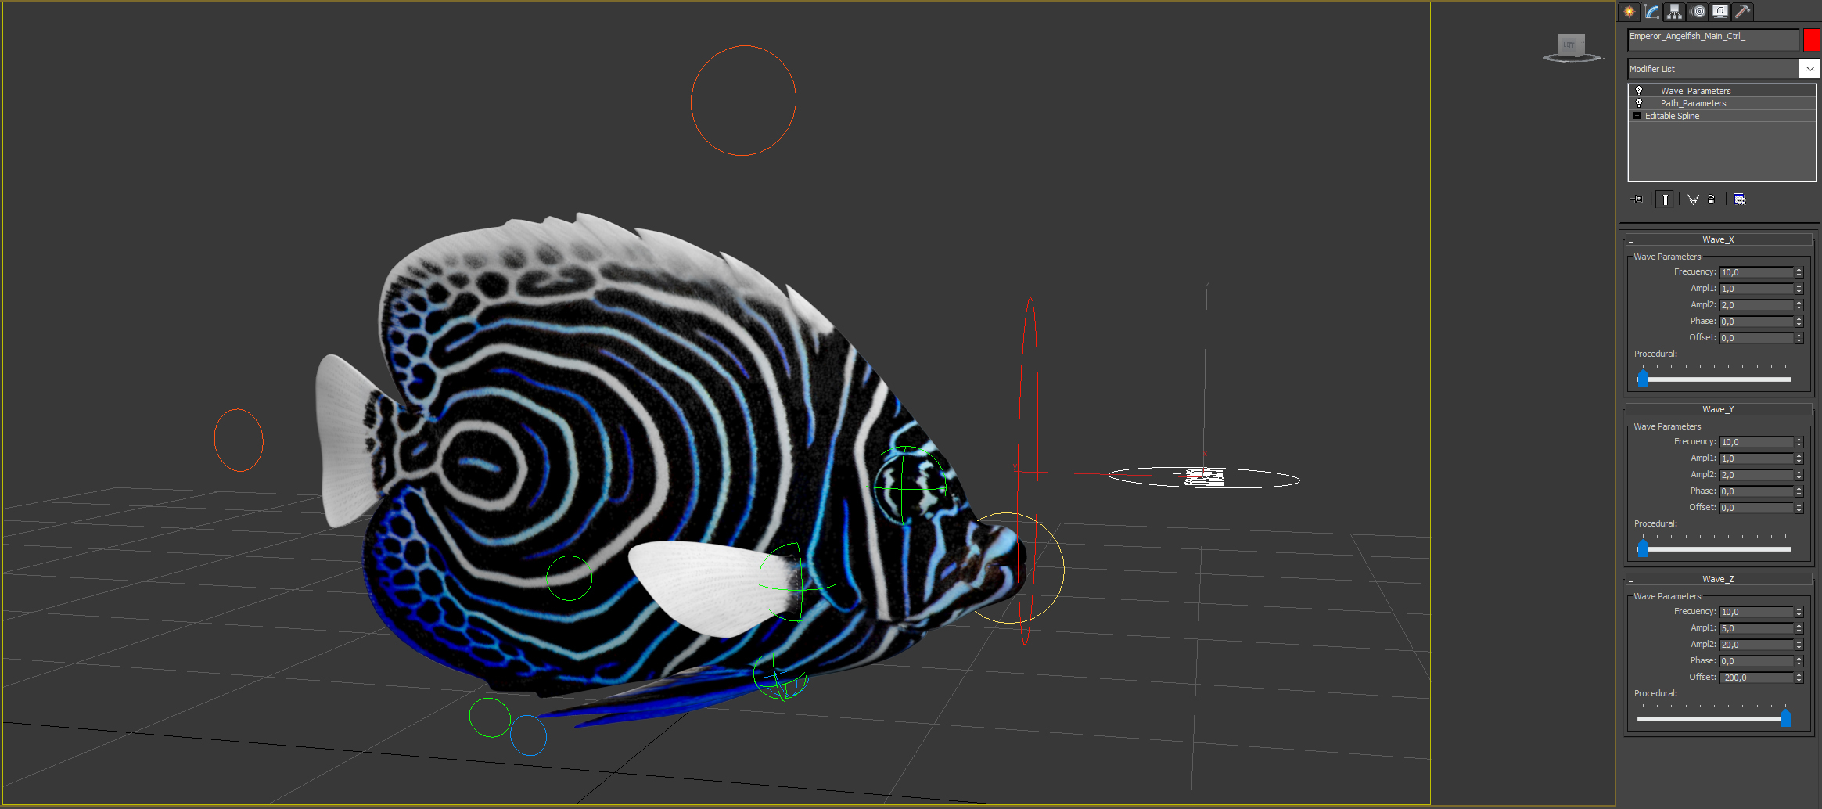Image resolution: width=1822 pixels, height=809 pixels.
Task: Increase Wave_Z Frequency using spinner arrow
Action: tap(1799, 608)
